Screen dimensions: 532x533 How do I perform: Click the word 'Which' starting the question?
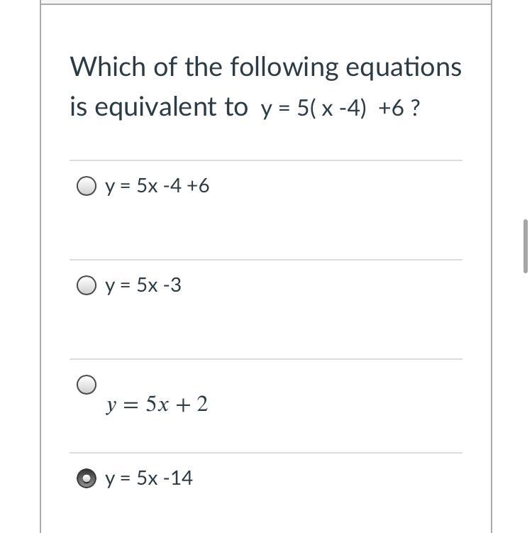(99, 67)
